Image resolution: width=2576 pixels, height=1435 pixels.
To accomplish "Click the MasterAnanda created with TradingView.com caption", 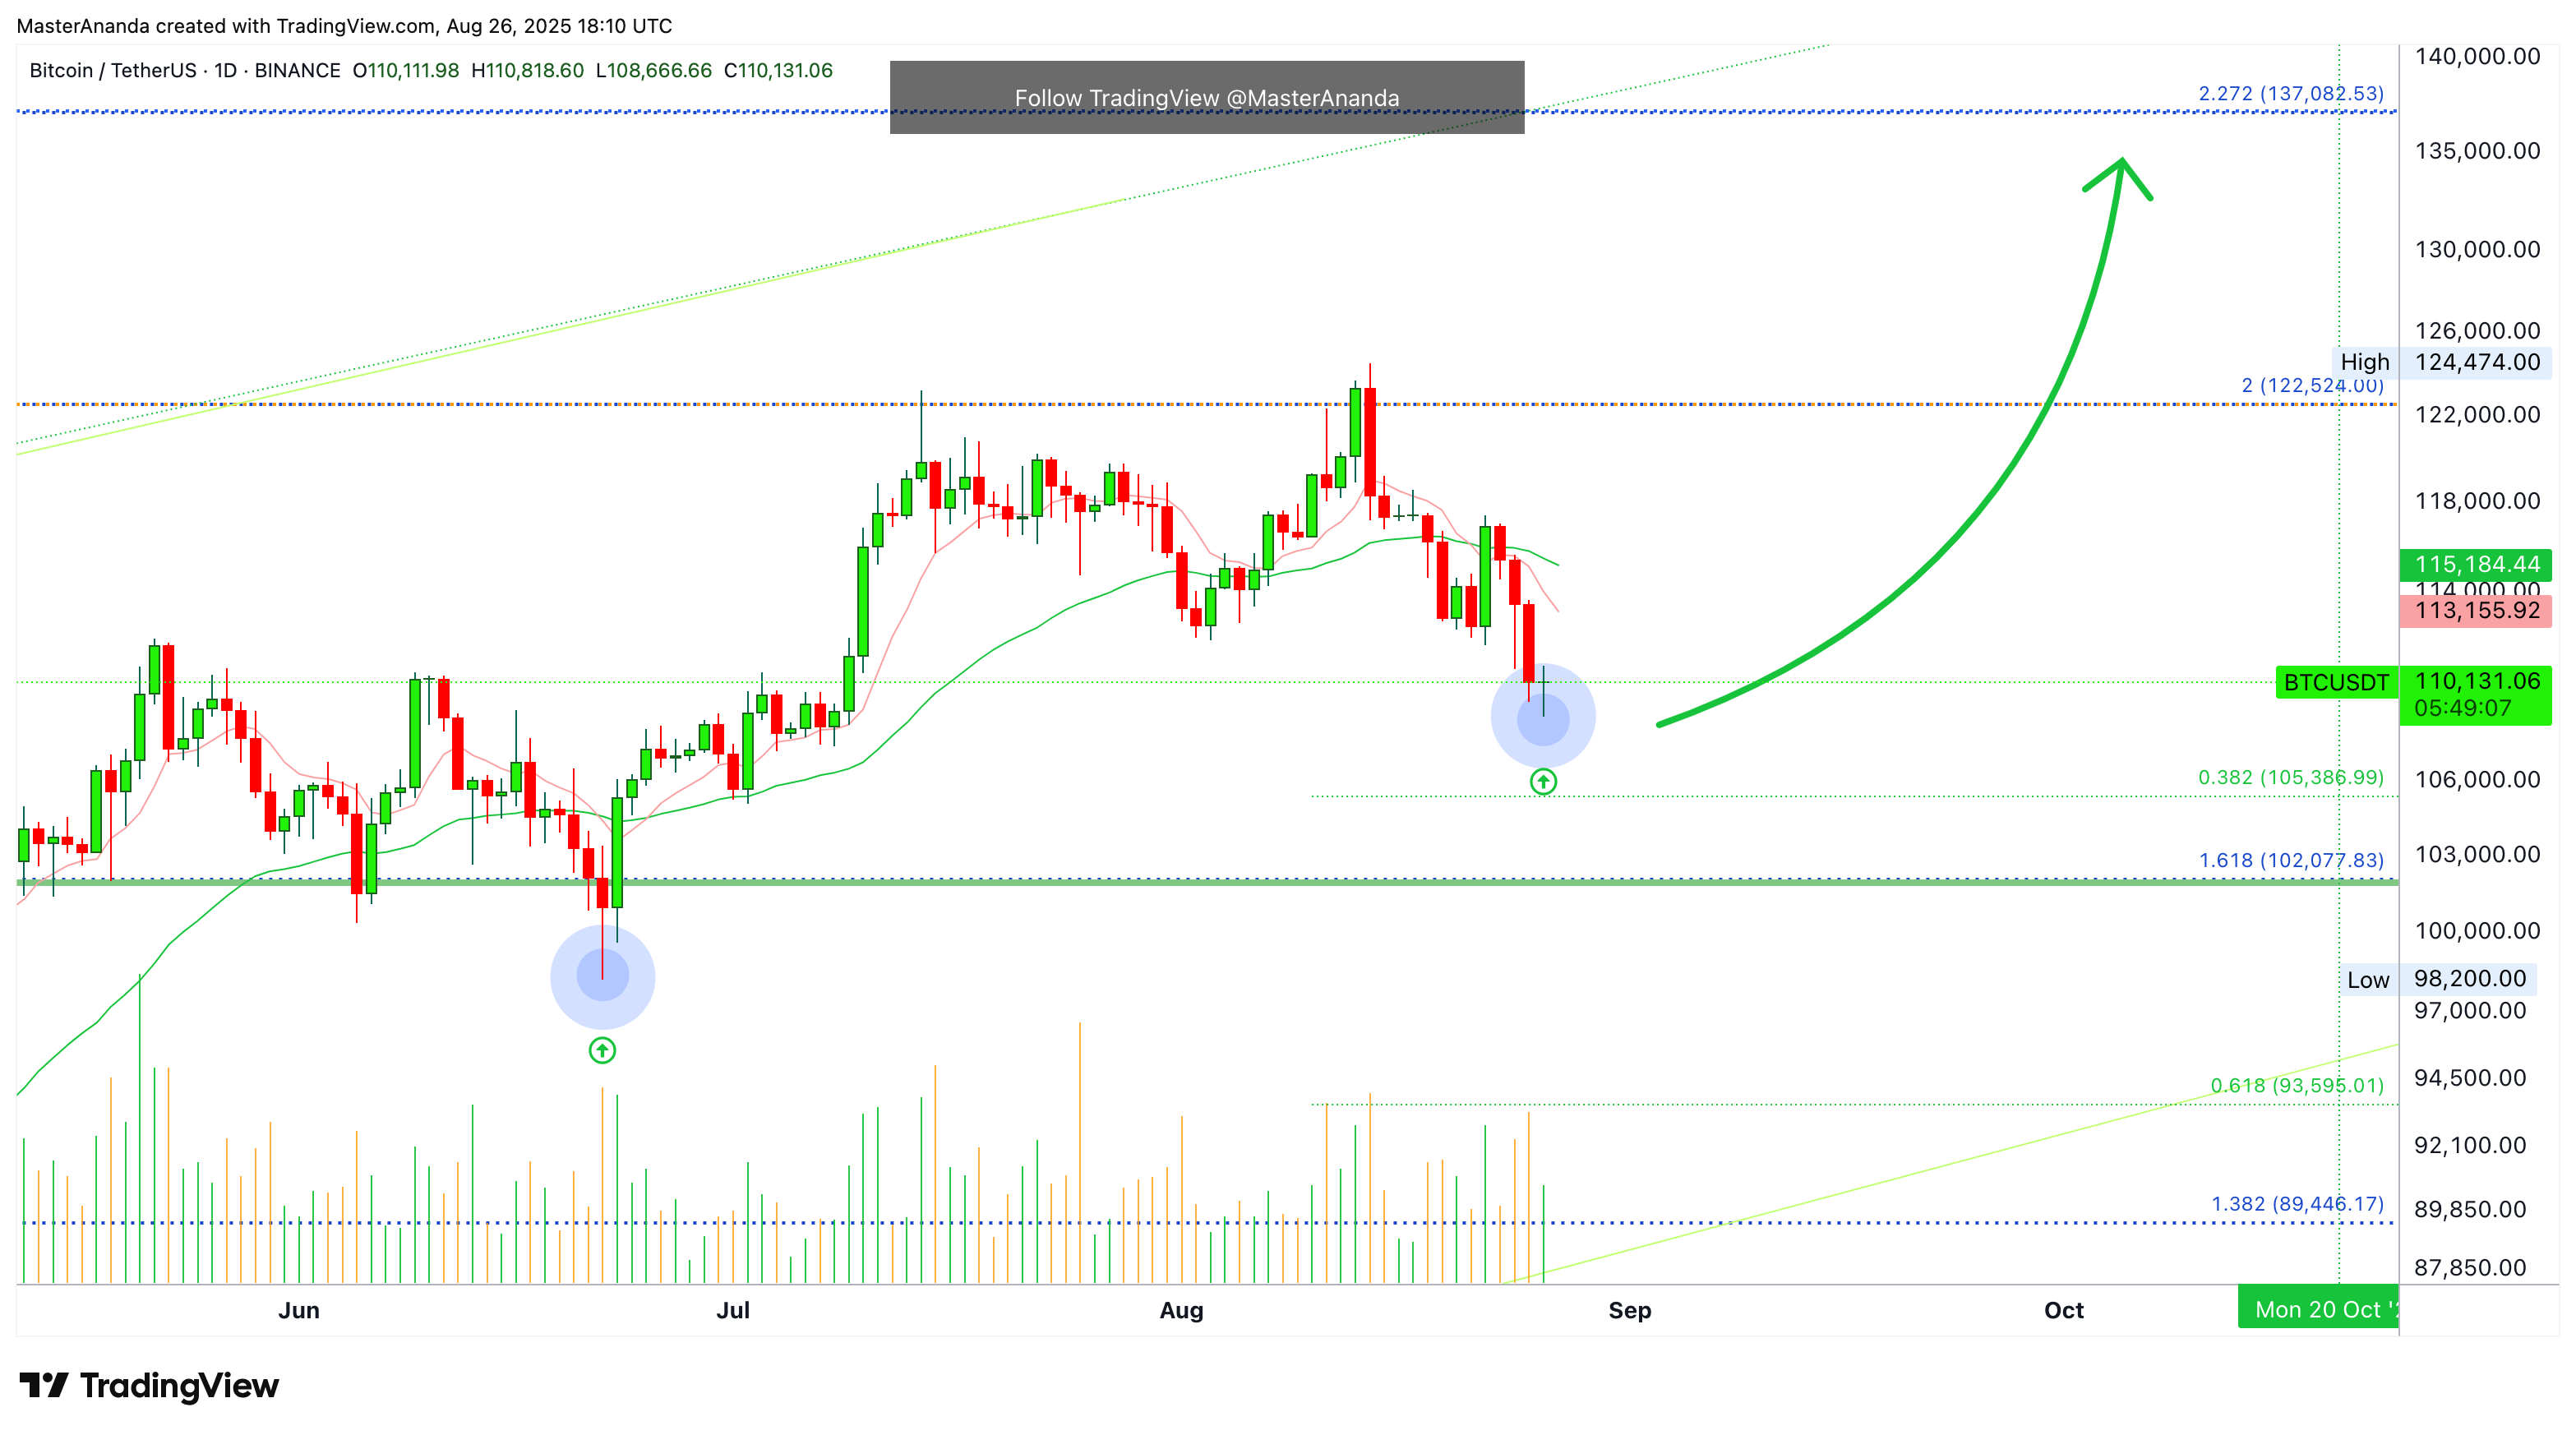I will 344,26.
